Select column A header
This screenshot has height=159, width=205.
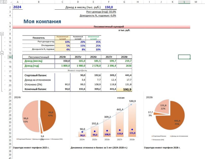click(x=18, y=2)
